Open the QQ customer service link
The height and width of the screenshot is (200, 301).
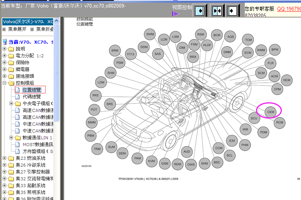(288, 8)
